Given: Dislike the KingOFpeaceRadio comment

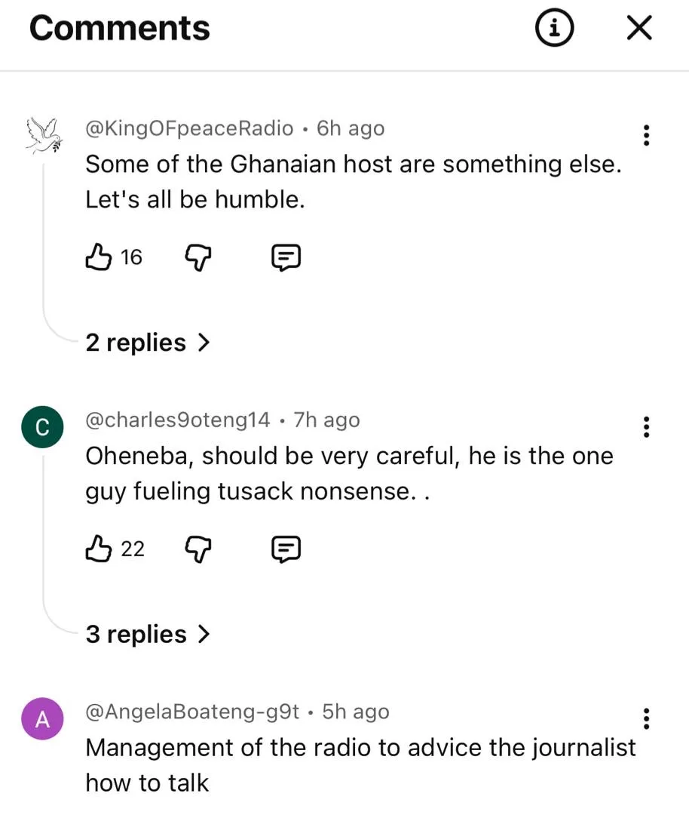Looking at the screenshot, I should (x=198, y=258).
